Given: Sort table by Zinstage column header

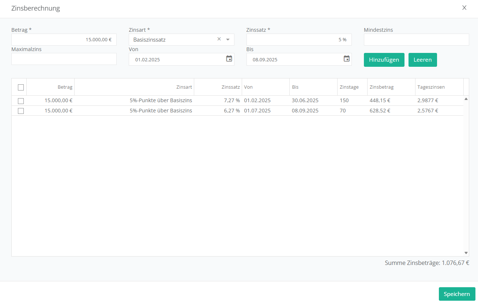Looking at the screenshot, I should point(349,87).
